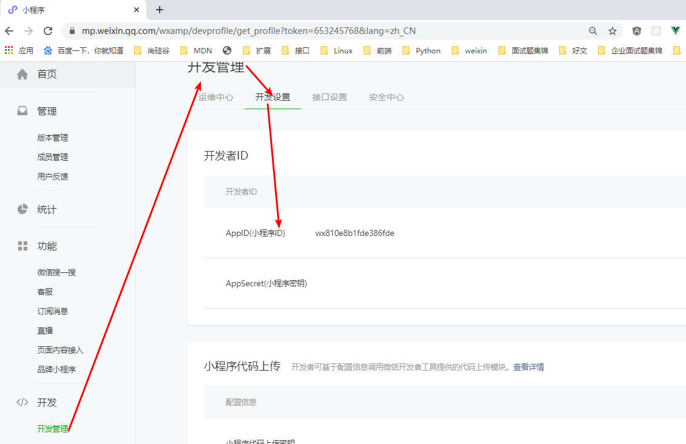Click the globe bookmark icon
Screen dimensions: 686x444
(226, 51)
